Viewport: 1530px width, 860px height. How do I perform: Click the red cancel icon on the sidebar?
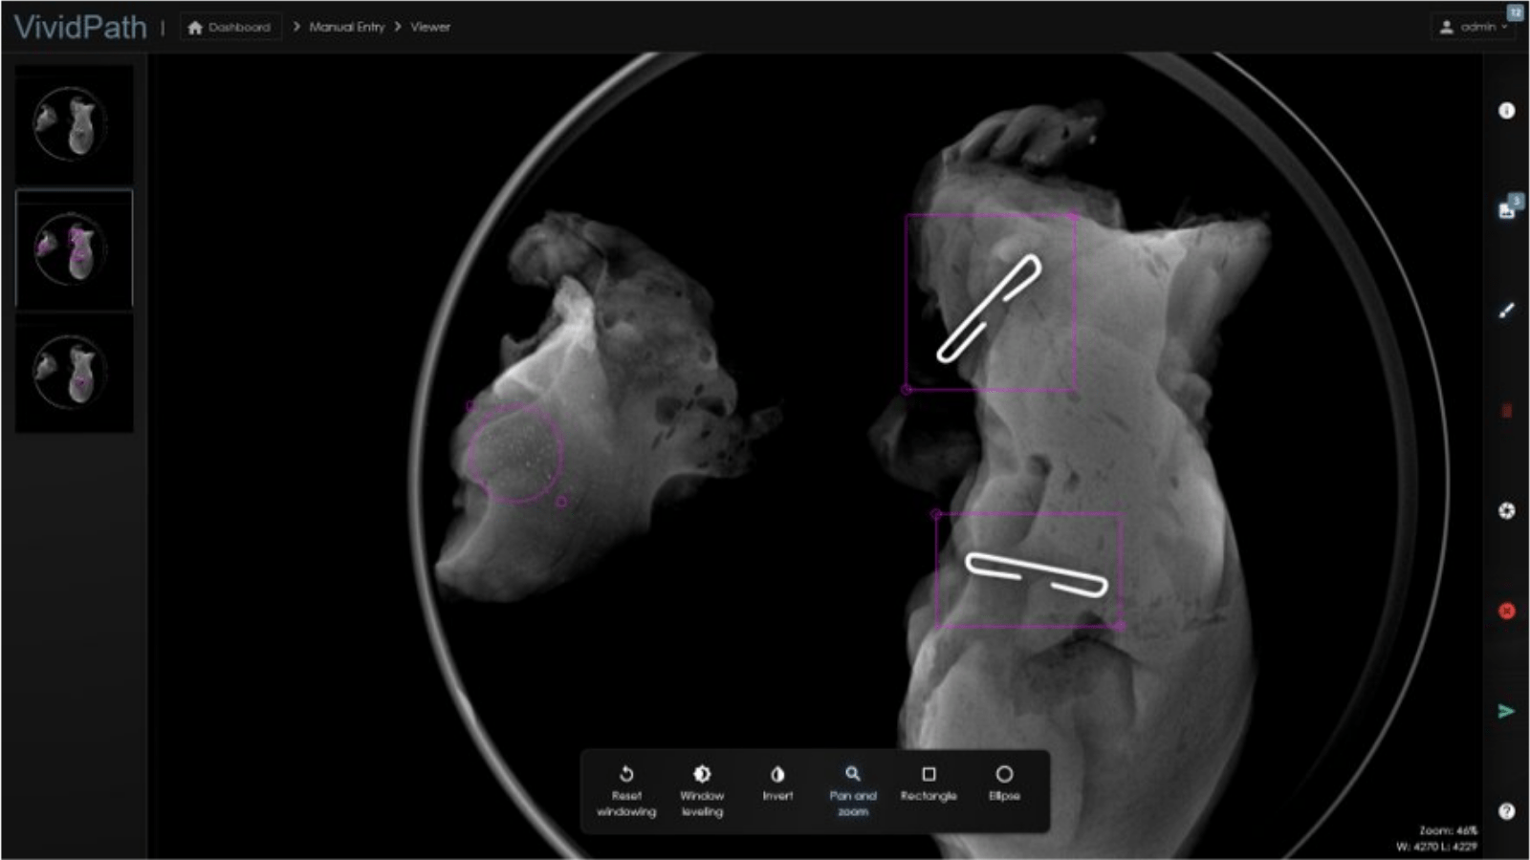[x=1507, y=610]
